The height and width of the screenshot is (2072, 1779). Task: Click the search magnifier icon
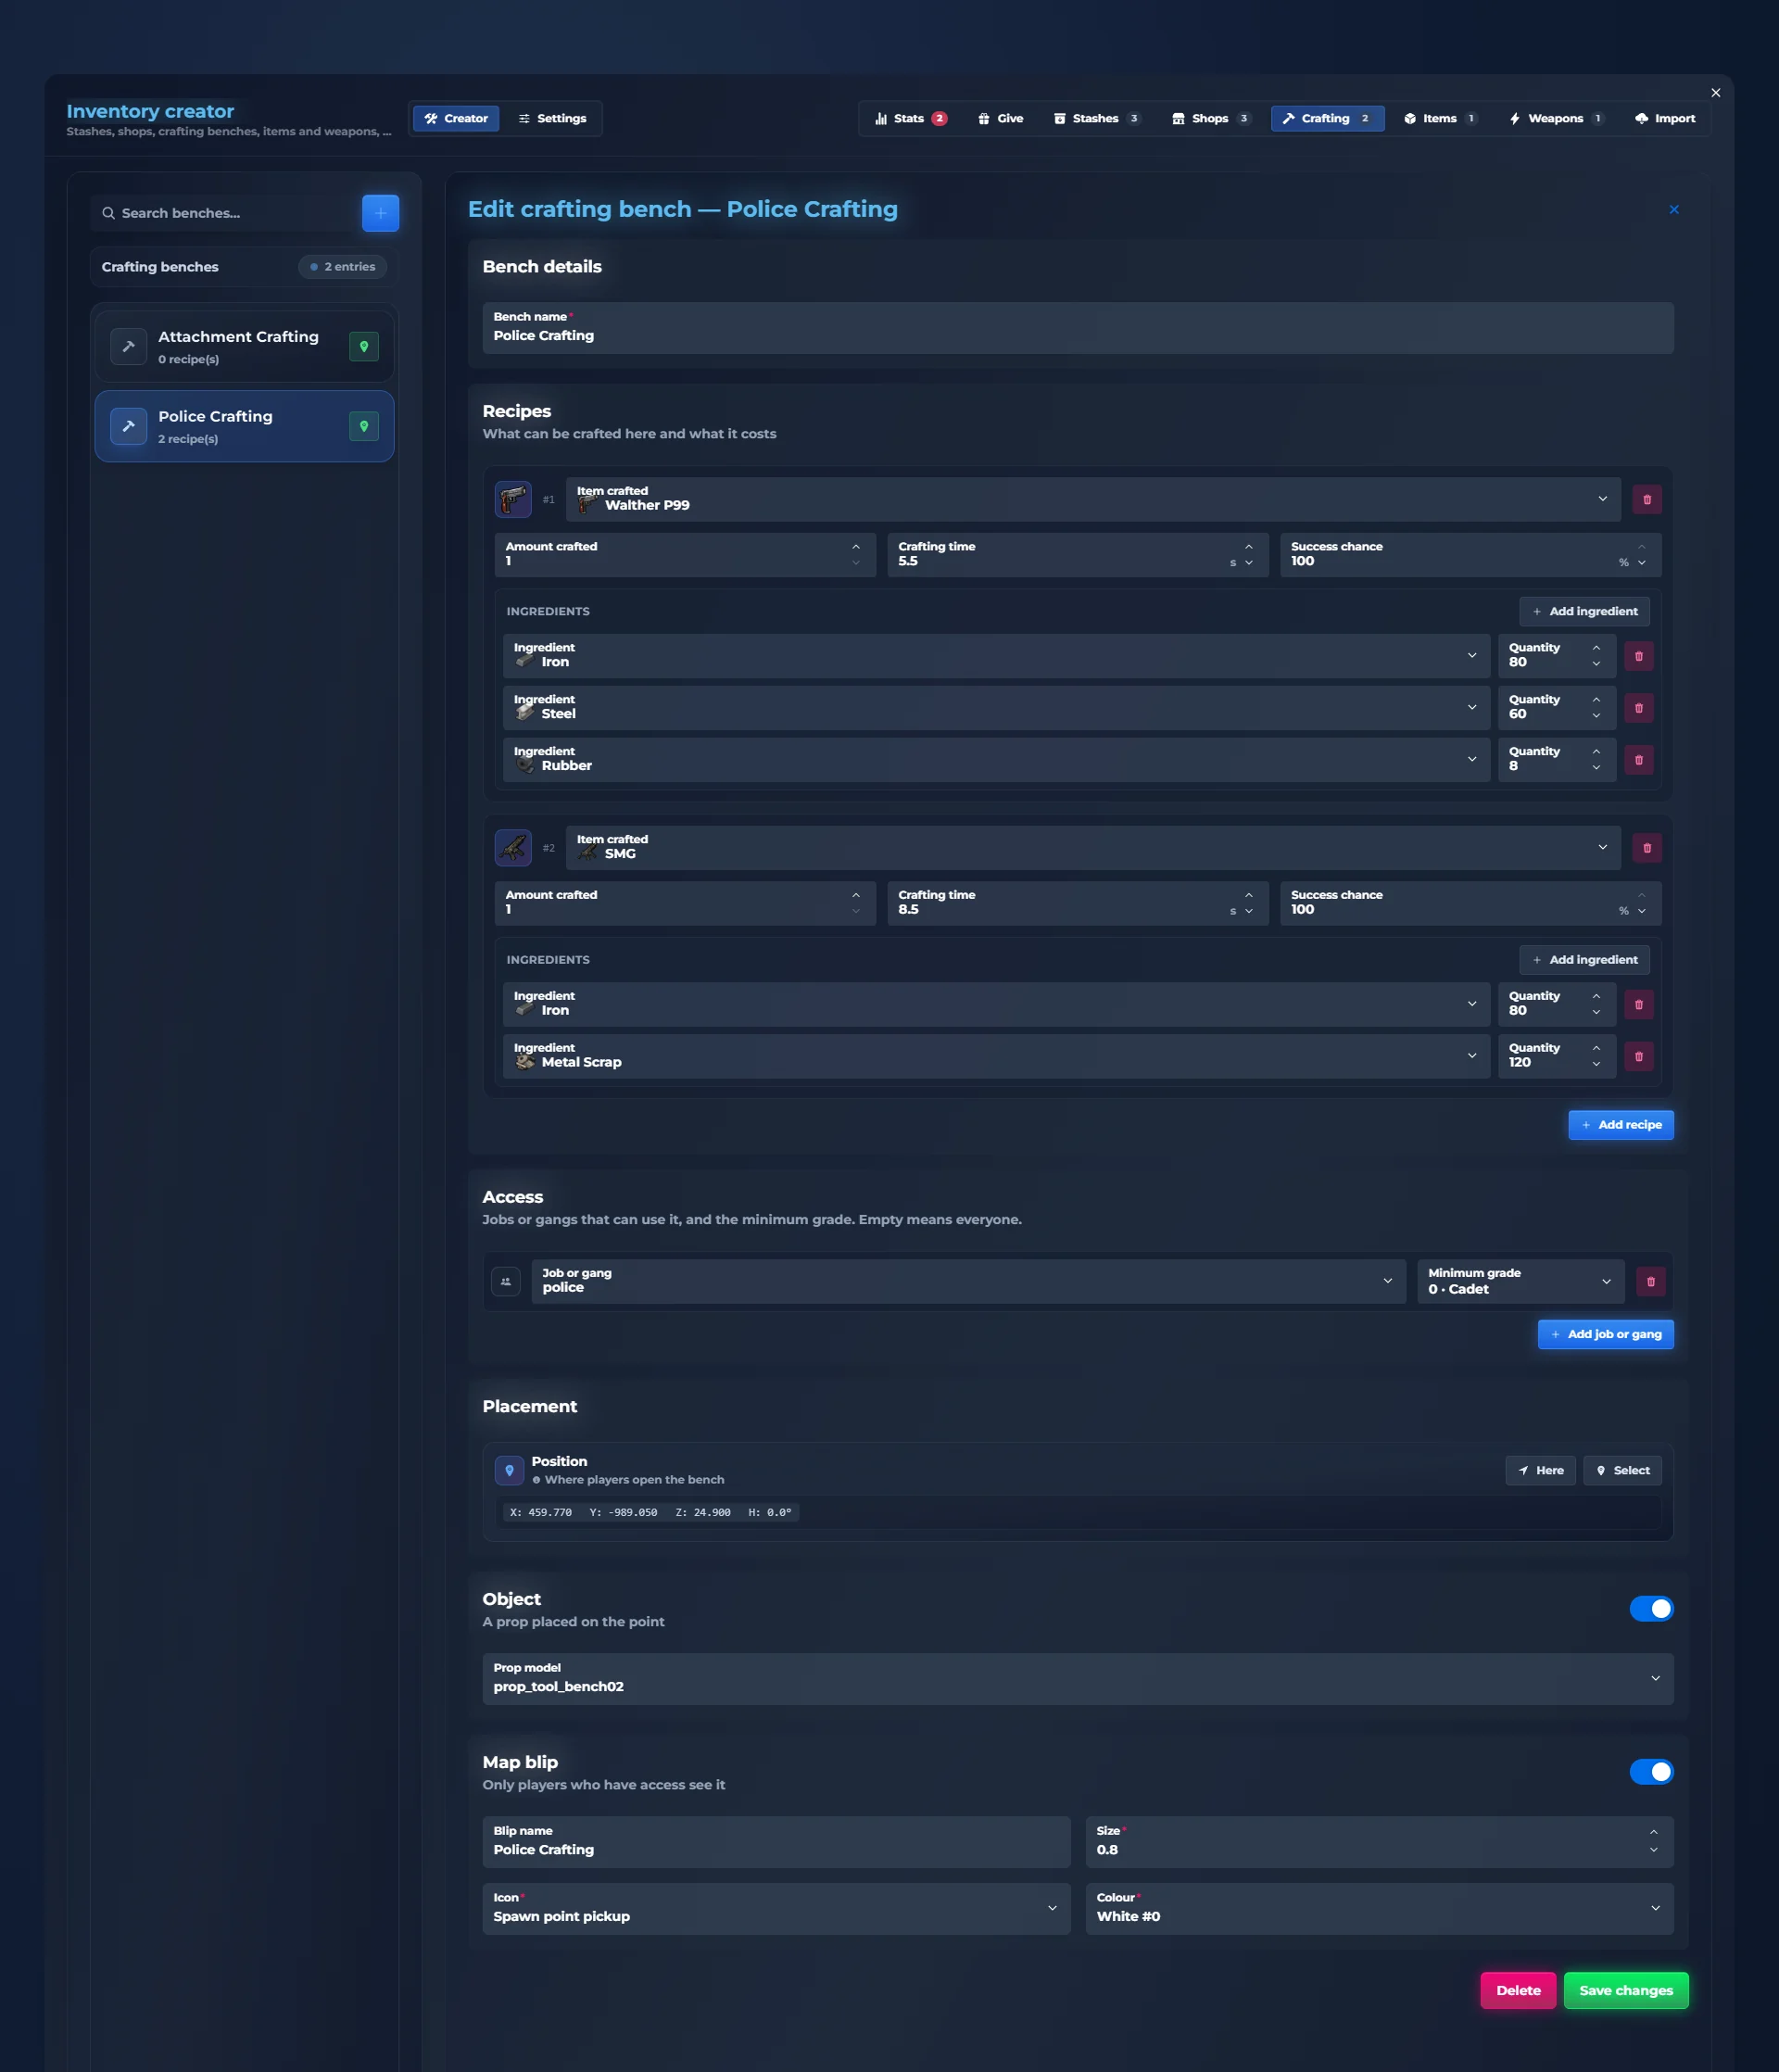(x=108, y=213)
